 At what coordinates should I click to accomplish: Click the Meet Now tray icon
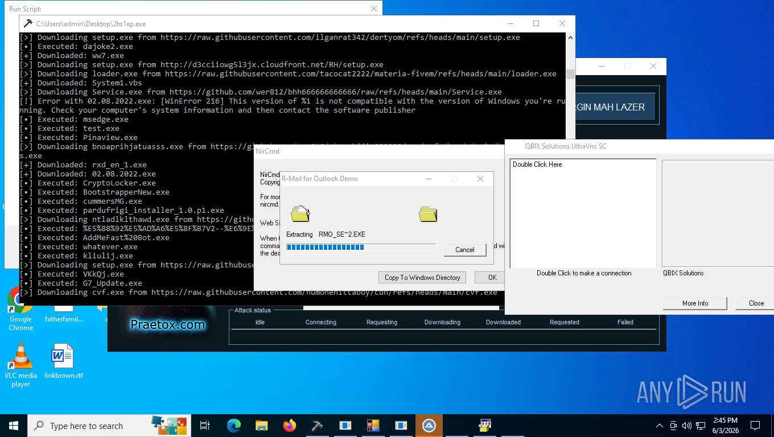click(x=673, y=426)
